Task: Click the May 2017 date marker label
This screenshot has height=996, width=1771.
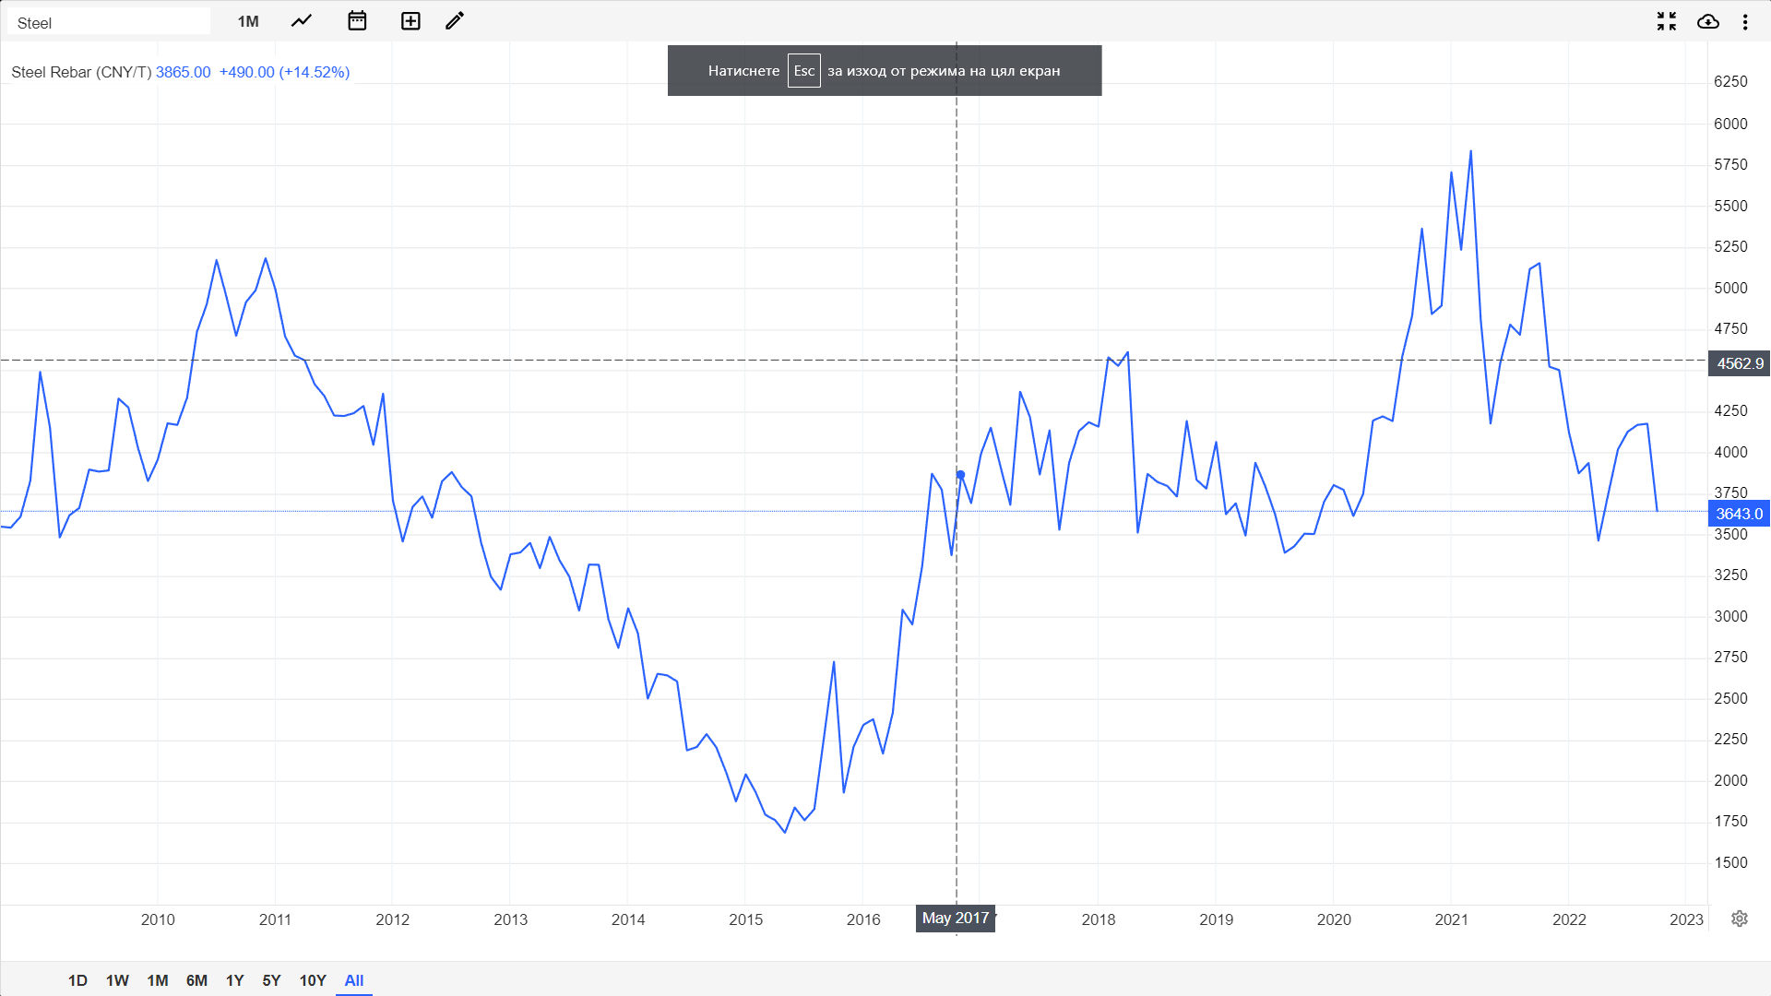Action: [x=955, y=918]
